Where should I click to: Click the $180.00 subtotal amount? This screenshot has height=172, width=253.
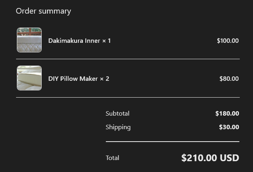[227, 114]
